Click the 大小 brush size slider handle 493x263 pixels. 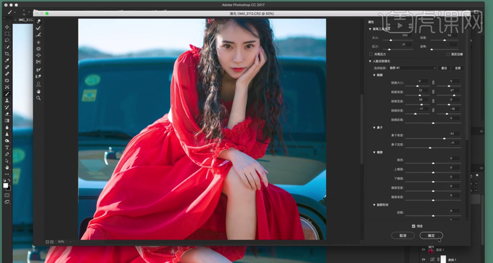pos(391,40)
